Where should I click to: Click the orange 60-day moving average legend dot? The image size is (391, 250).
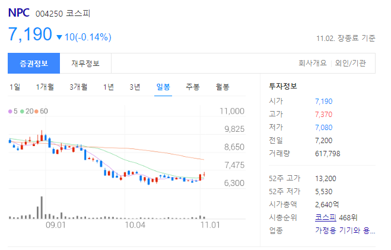[x=36, y=111]
